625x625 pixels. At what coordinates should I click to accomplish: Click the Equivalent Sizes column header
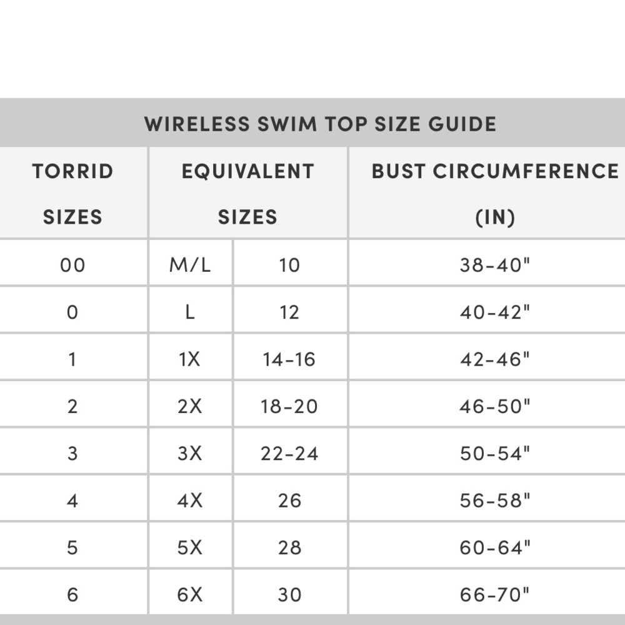247,193
